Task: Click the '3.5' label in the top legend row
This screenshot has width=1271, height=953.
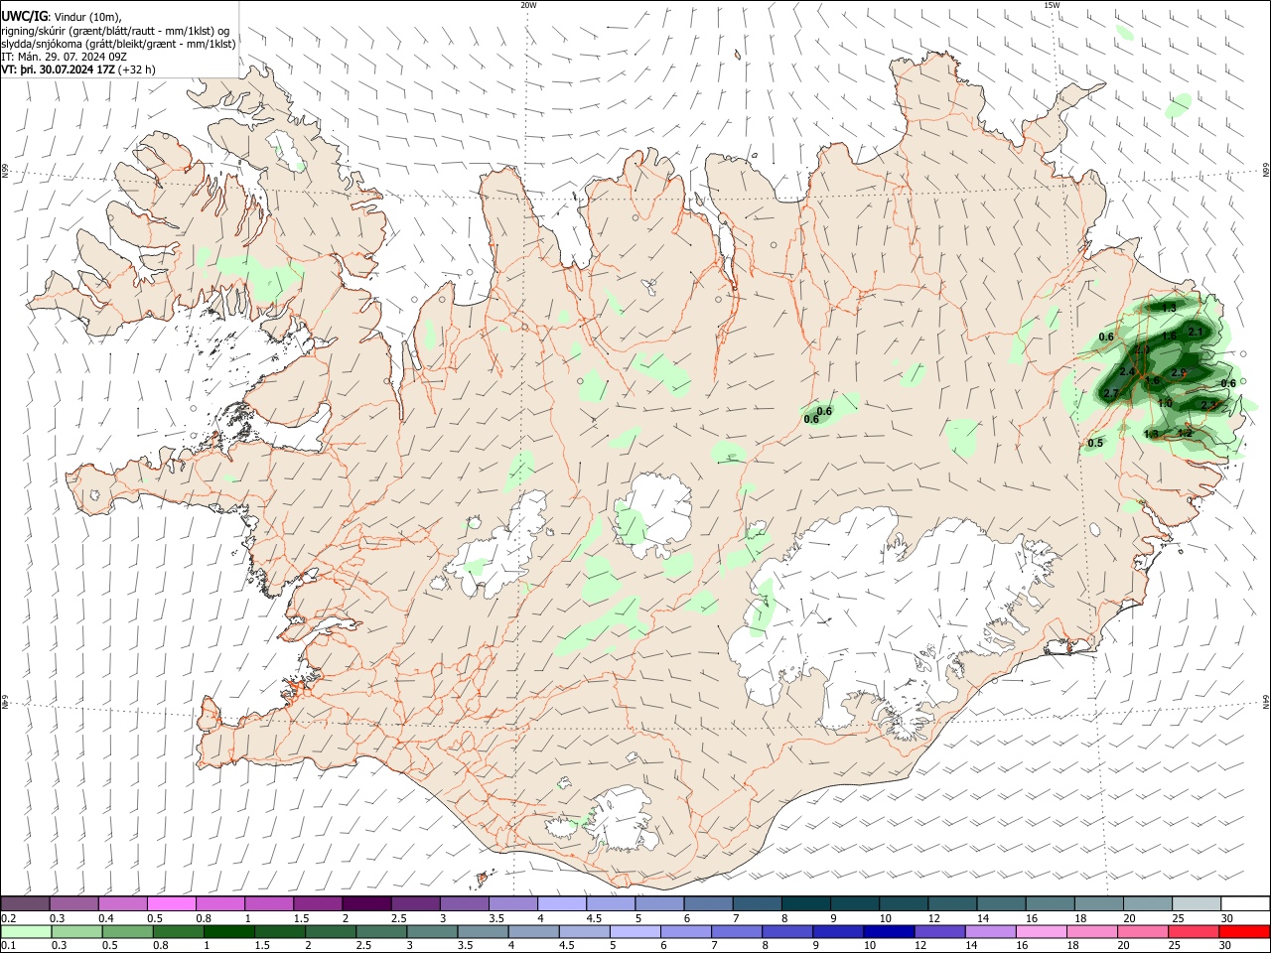Action: point(497,919)
